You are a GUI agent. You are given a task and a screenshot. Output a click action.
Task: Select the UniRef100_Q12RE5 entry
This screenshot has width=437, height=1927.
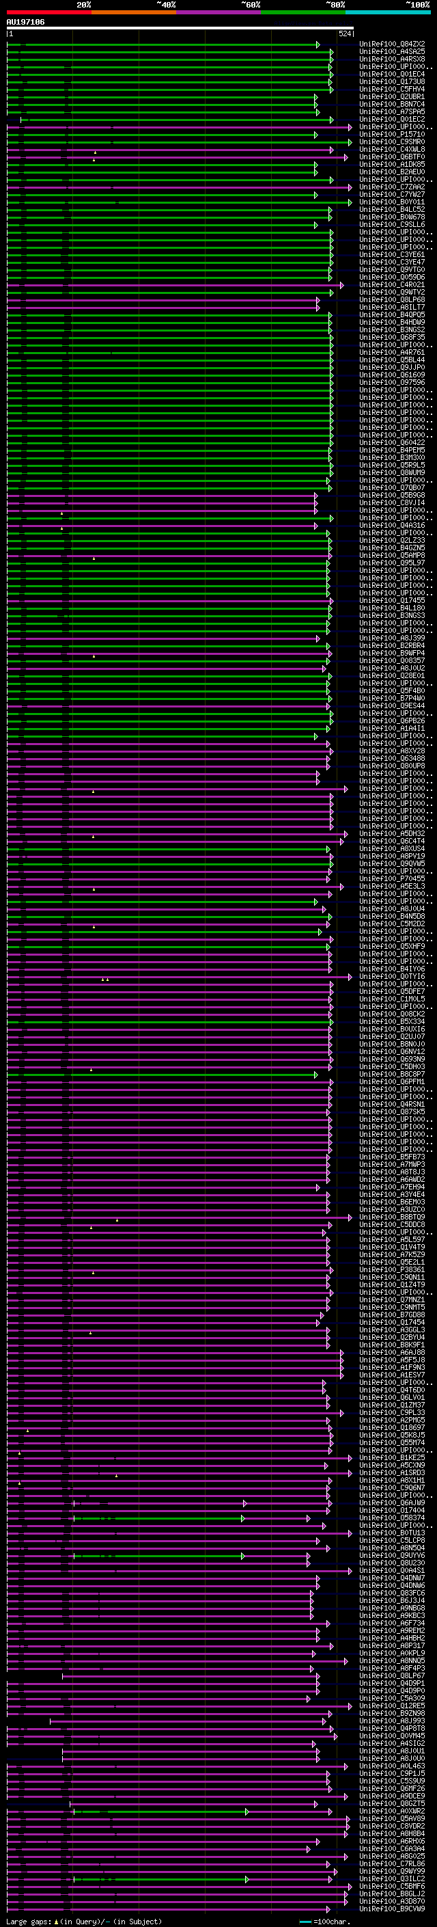392,1706
